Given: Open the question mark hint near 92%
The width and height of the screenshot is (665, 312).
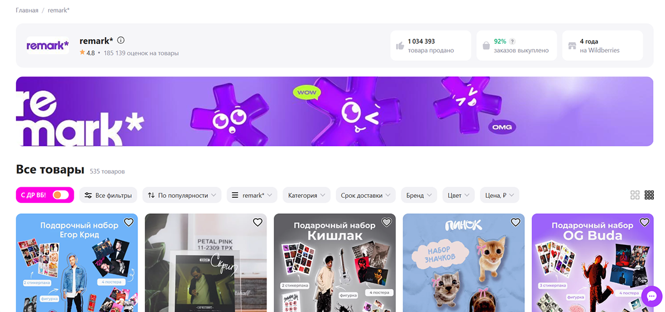Looking at the screenshot, I should 513,42.
